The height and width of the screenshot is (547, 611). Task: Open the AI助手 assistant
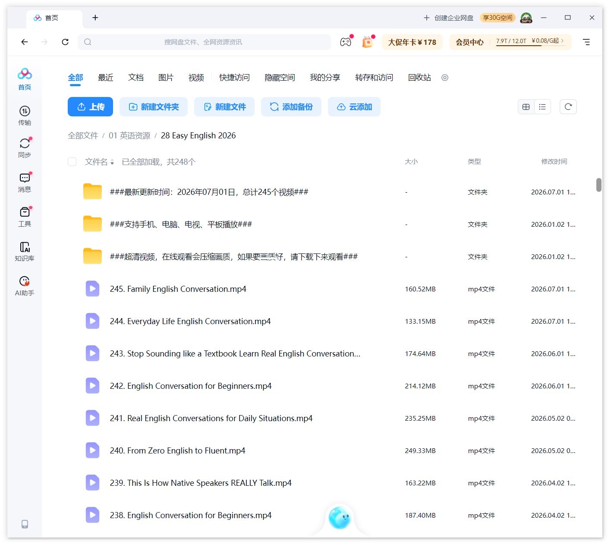25,286
